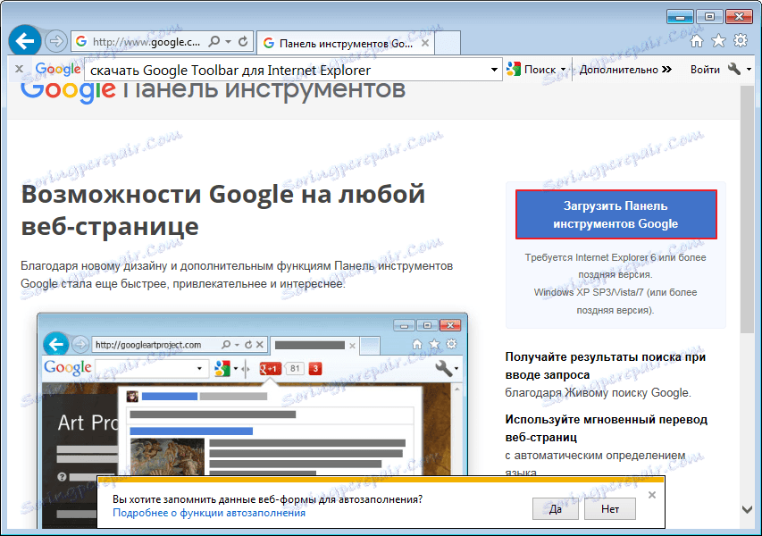
Task: Open the Поиск dropdown arrow
Action: tap(564, 70)
